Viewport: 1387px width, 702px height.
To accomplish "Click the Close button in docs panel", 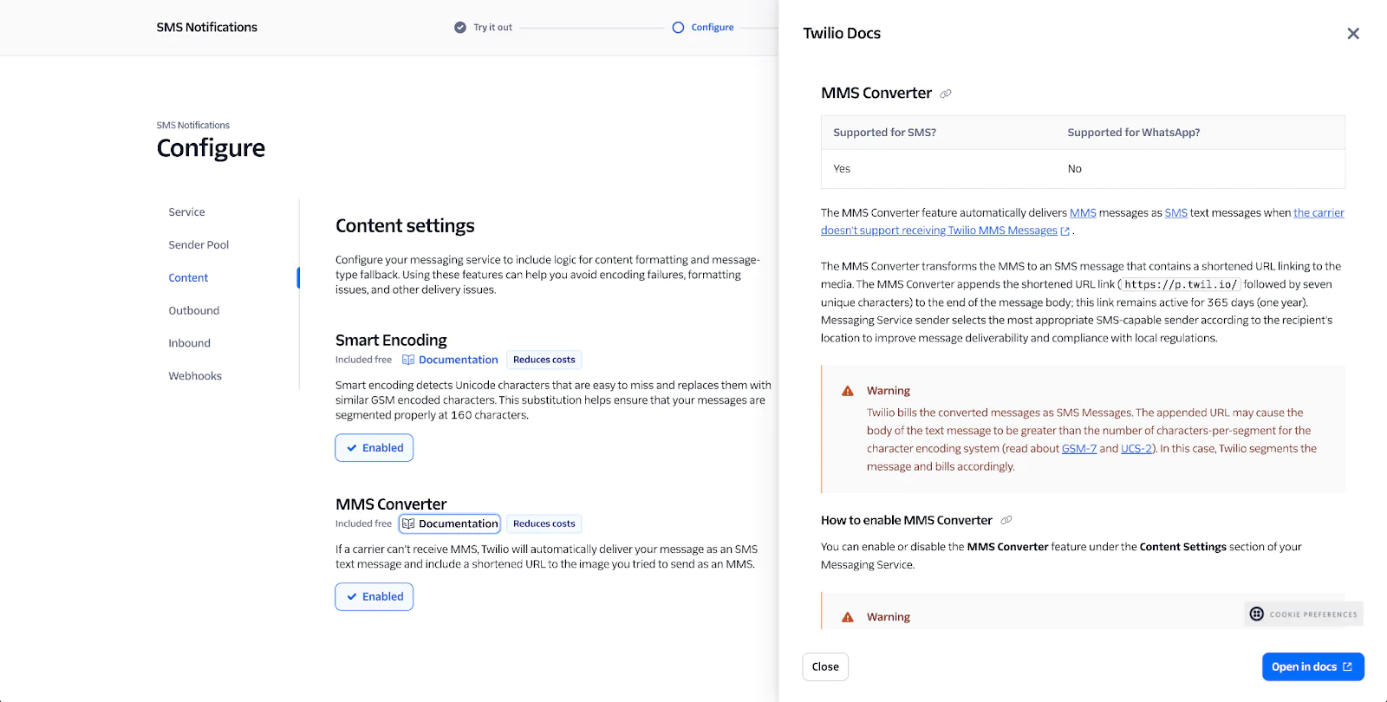I will (825, 666).
